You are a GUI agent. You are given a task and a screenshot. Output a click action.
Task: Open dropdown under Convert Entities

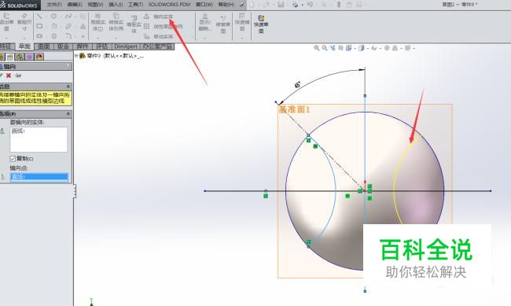click(116, 38)
